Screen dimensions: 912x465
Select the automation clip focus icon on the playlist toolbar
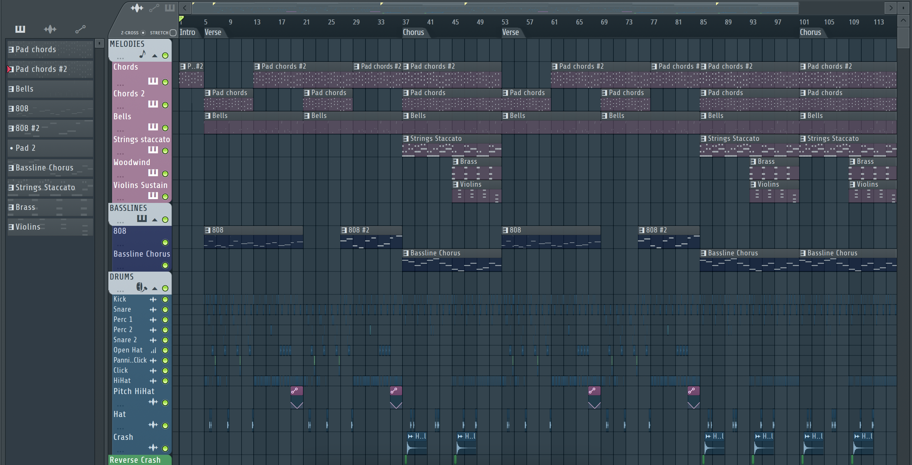154,8
